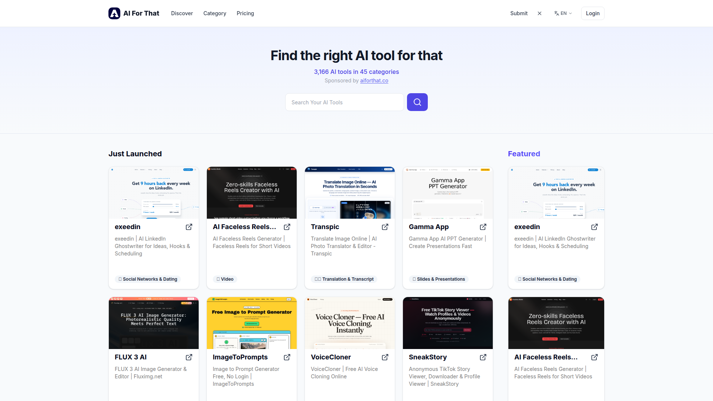This screenshot has width=713, height=401.
Task: Open external link icon on Featured AI Faceless Reels card
Action: point(595,357)
